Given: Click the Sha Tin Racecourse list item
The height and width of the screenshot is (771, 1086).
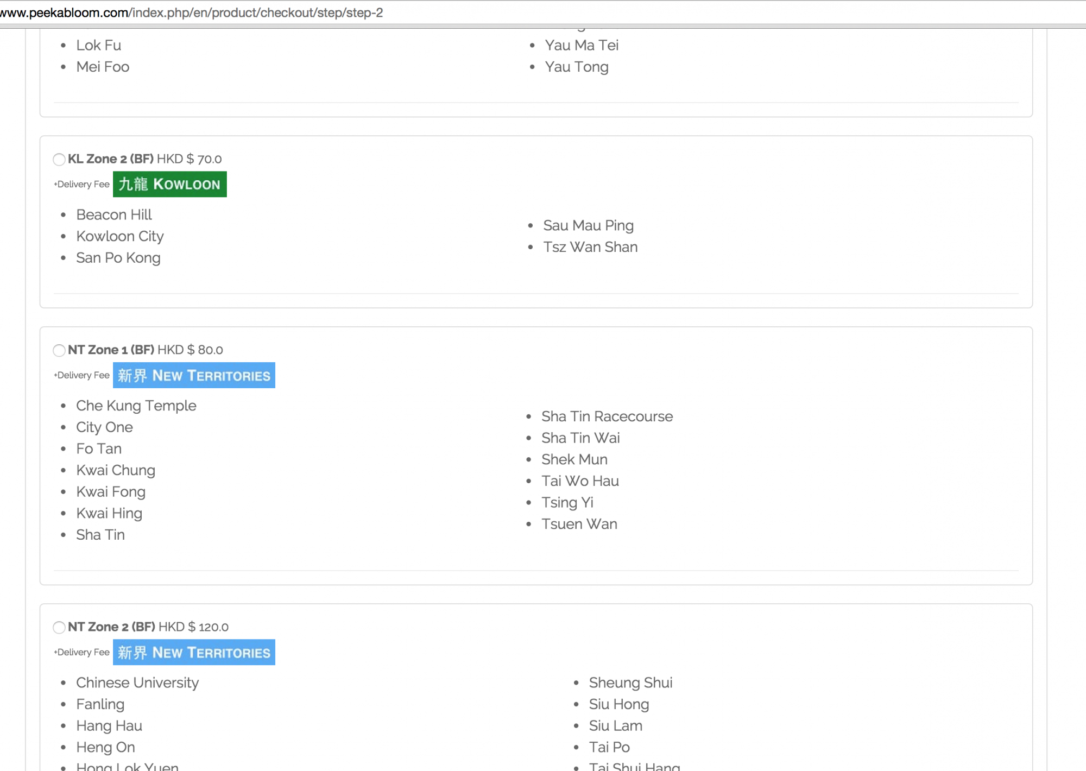Looking at the screenshot, I should pos(607,416).
